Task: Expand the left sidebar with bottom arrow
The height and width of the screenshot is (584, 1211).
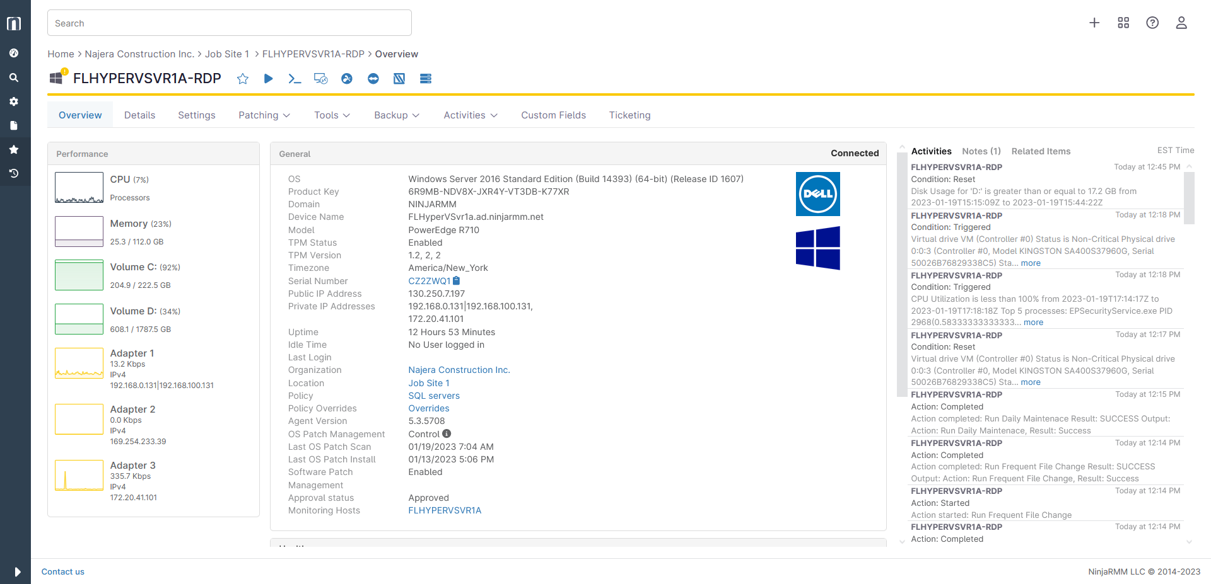Action: 17,572
